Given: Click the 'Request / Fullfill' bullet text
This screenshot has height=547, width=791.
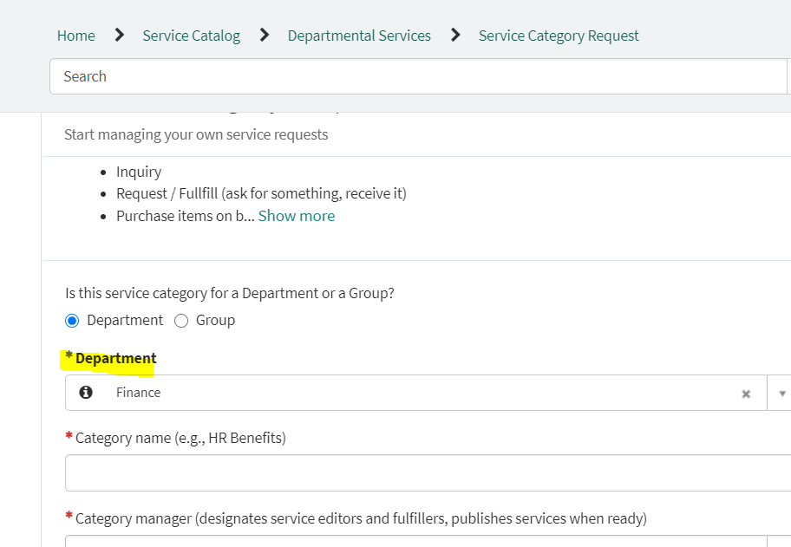Looking at the screenshot, I should [x=261, y=193].
